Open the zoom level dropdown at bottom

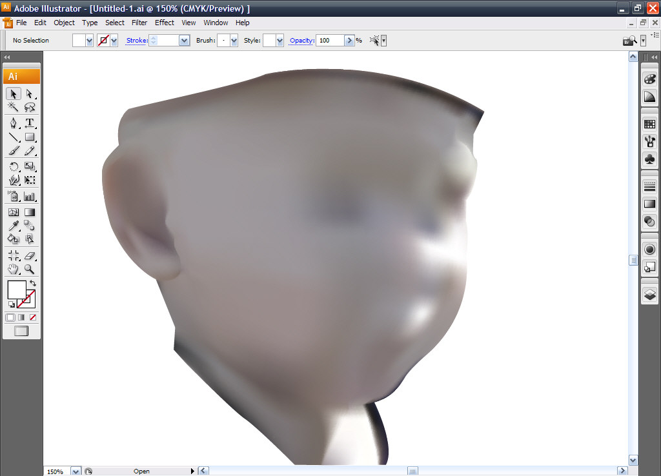point(76,471)
